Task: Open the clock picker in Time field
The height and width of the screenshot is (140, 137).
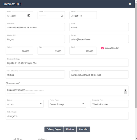Action: pos(62,16)
